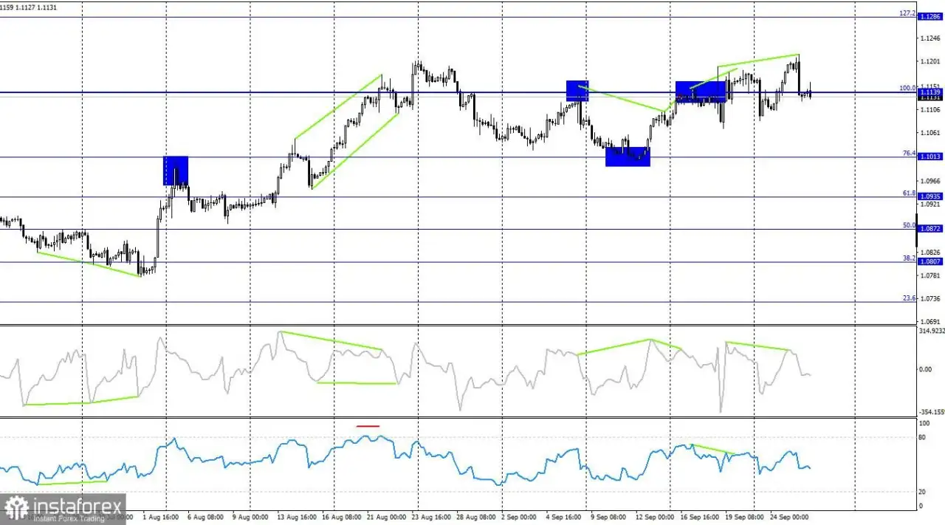This screenshot has width=945, height=525.
Task: Click the 1.0691 price axis value
Action: 930,323
